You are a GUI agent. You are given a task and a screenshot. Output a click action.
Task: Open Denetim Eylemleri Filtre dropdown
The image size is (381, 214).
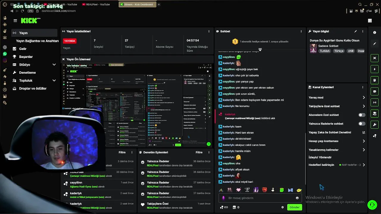click(199, 152)
